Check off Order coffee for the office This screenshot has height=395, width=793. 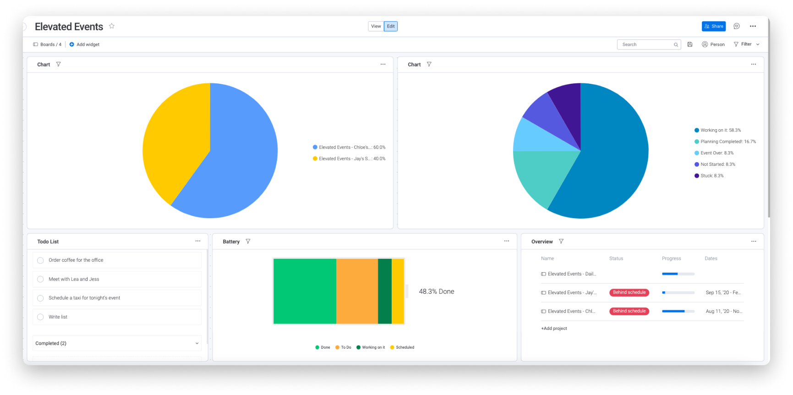(x=40, y=260)
